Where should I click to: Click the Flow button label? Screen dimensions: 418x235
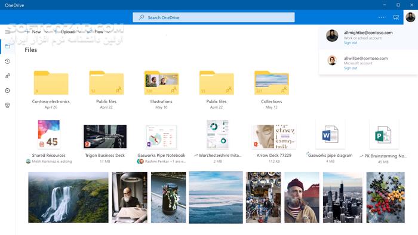(x=99, y=32)
